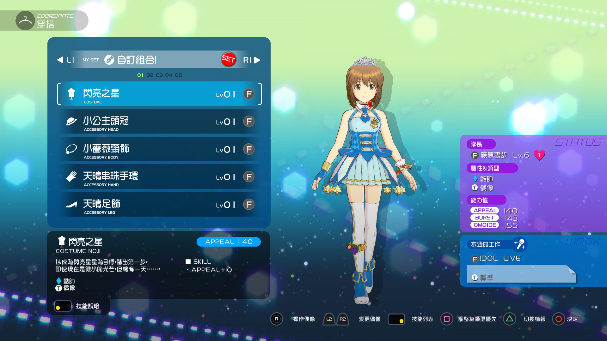Click the APPEAL : 40 blue badge
This screenshot has height=341, width=607.
point(229,242)
